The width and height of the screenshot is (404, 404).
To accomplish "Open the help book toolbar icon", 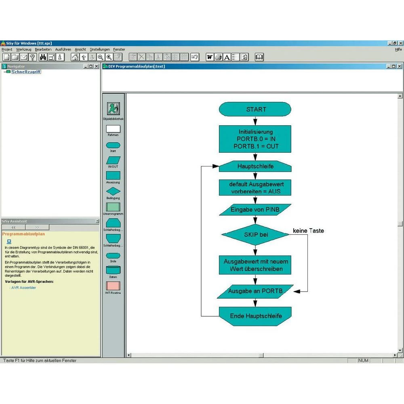I will click(259, 57).
